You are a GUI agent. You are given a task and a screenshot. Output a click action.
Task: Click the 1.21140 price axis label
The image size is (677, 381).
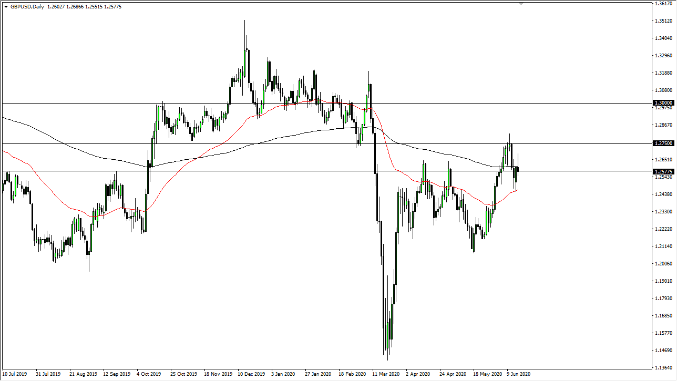click(663, 246)
